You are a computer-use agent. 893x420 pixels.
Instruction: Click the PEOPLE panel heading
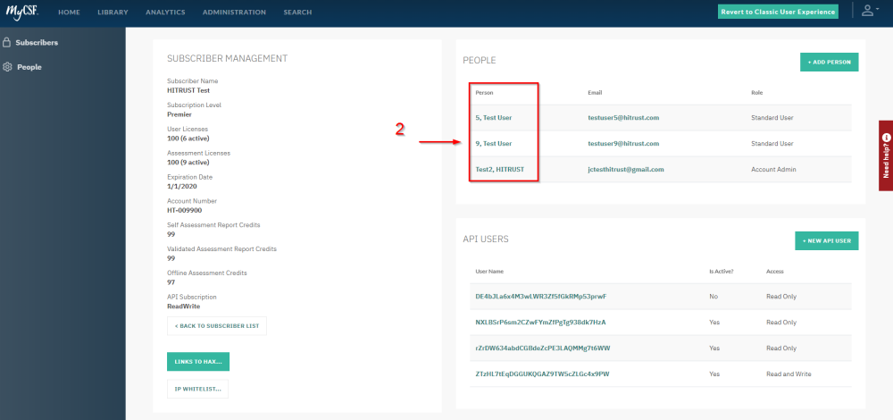point(480,61)
